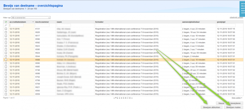Check the highlighted row numbered 6688
This screenshot has width=245, height=111.
click(x=6, y=60)
